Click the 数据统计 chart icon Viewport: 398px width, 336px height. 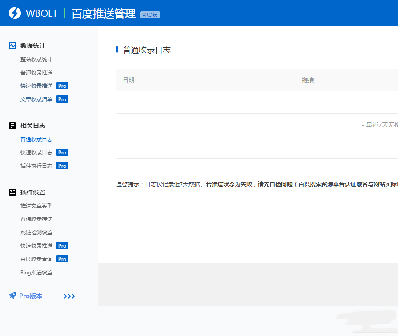click(12, 46)
